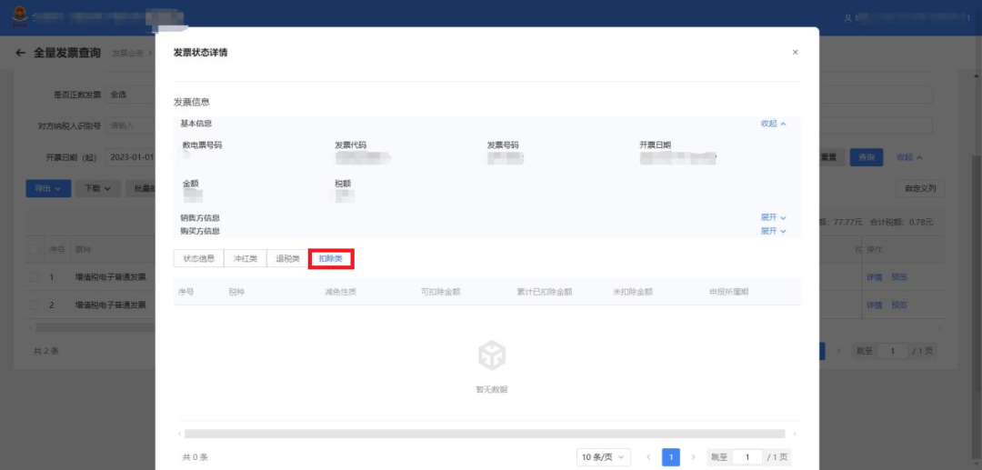This screenshot has height=470, width=982.
Task: Click 增值税电子普通发票 in row 2
Action: [110, 305]
